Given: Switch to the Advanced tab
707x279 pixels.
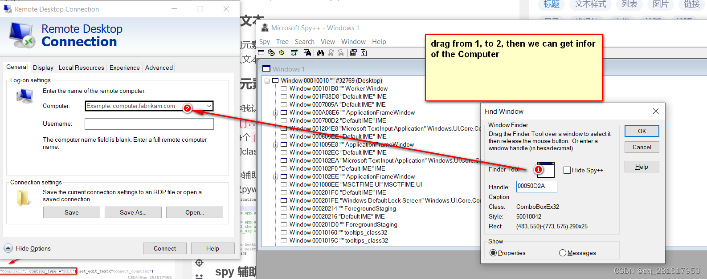Looking at the screenshot, I should [159, 68].
